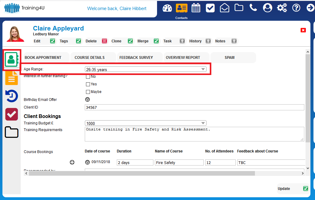Click the vertical scrollbar down arrow

pos(308,168)
